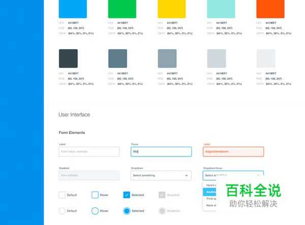
Task: Uncheck the blue Selected checkbox
Action: (x=127, y=195)
